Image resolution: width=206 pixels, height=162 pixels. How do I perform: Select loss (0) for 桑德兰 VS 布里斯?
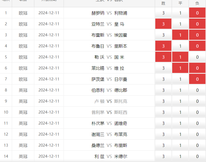click(x=197, y=145)
